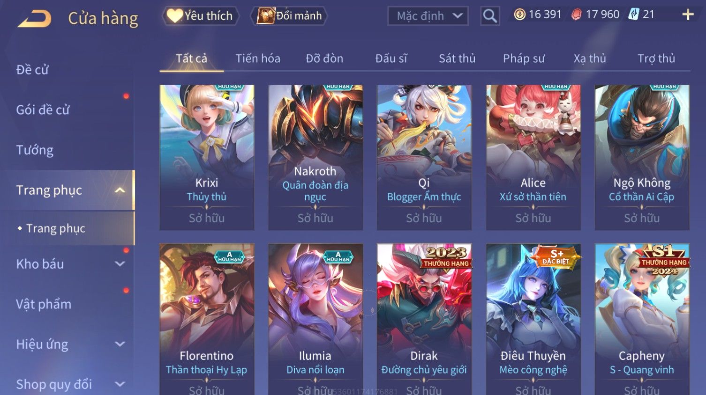Viewport: 706px width, 395px height.
Task: Switch to the Pháp sư tab
Action: click(524, 59)
